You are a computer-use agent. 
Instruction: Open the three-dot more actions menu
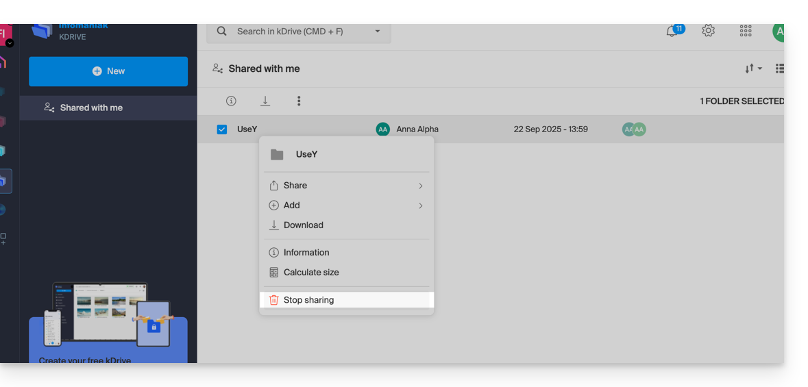299,101
